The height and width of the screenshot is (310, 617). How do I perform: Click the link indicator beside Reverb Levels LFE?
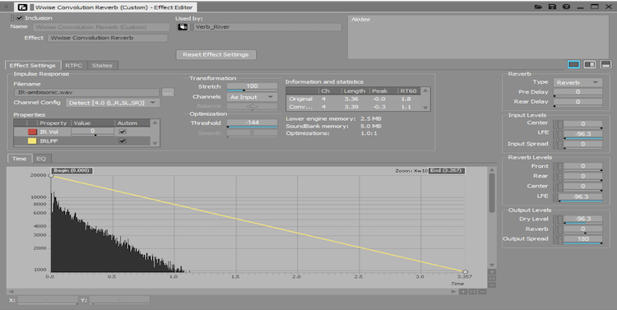(x=555, y=197)
